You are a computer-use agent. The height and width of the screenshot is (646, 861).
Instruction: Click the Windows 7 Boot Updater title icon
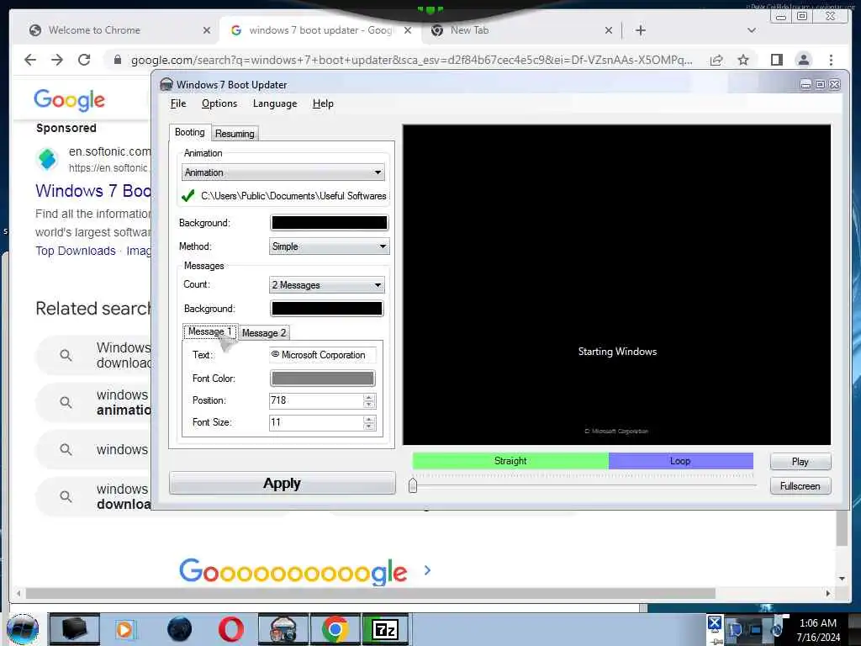(x=166, y=84)
